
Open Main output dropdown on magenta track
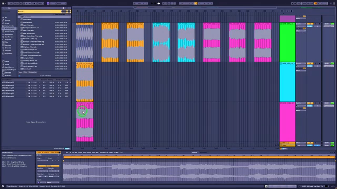pyautogui.click(x=301, y=111)
